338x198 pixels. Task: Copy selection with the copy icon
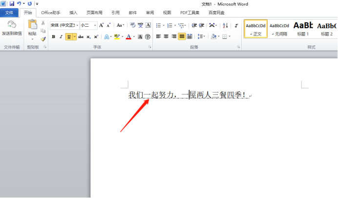pos(43,31)
